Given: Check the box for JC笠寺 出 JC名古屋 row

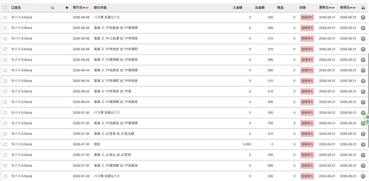Looking at the screenshot, I should (5, 134).
